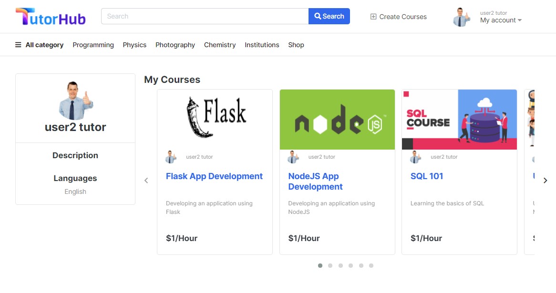Click the header user avatar image

click(x=461, y=17)
